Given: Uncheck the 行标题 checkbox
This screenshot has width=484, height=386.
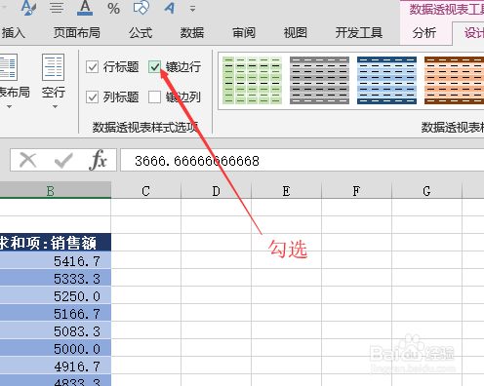Looking at the screenshot, I should [92, 67].
